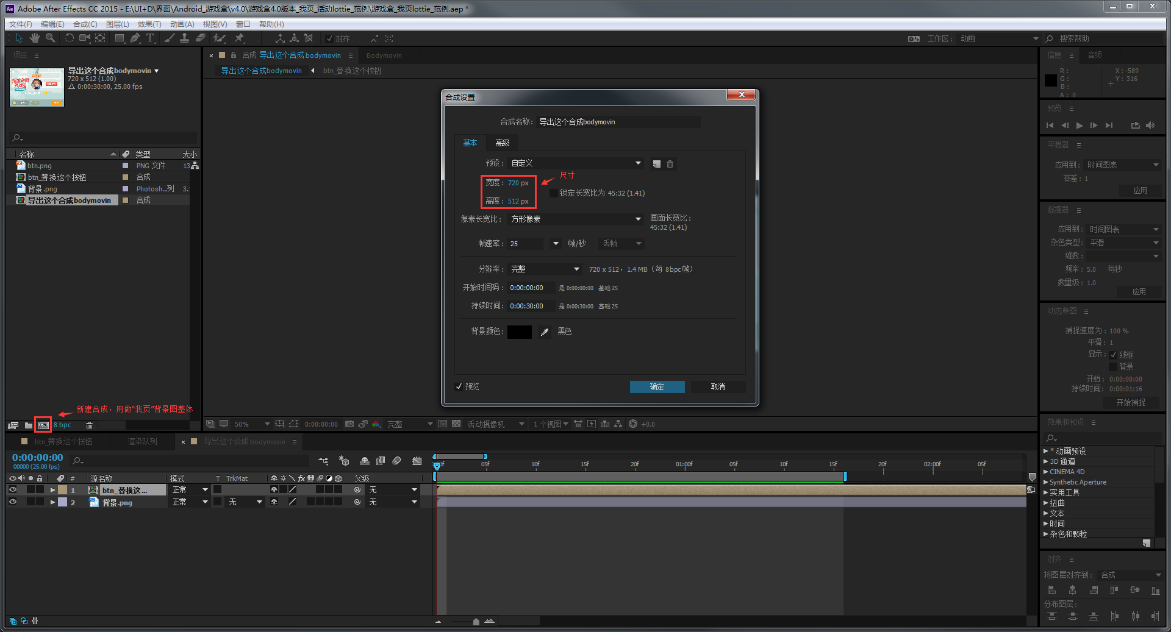
Task: Click the new folder icon in Project panel
Action: [x=28, y=425]
